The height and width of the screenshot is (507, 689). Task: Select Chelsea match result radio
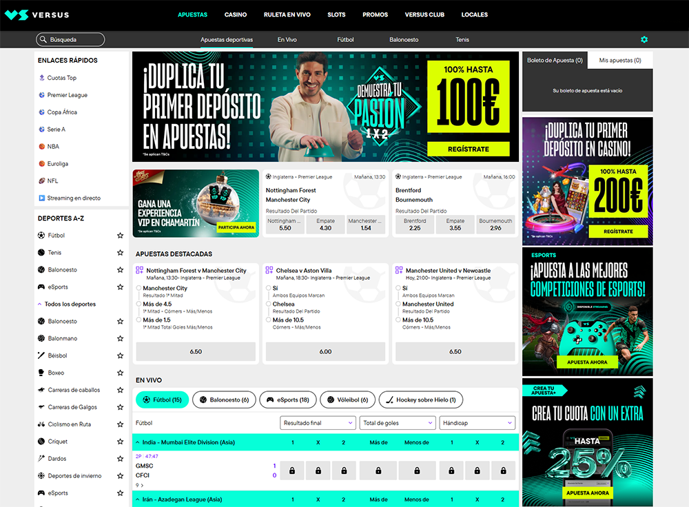pos(269,304)
